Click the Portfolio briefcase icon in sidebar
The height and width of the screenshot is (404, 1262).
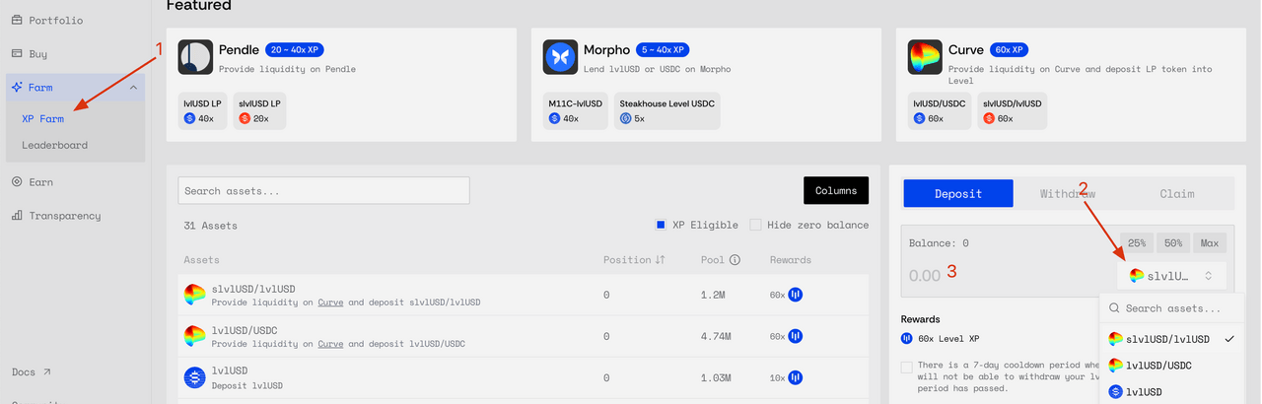click(x=17, y=20)
